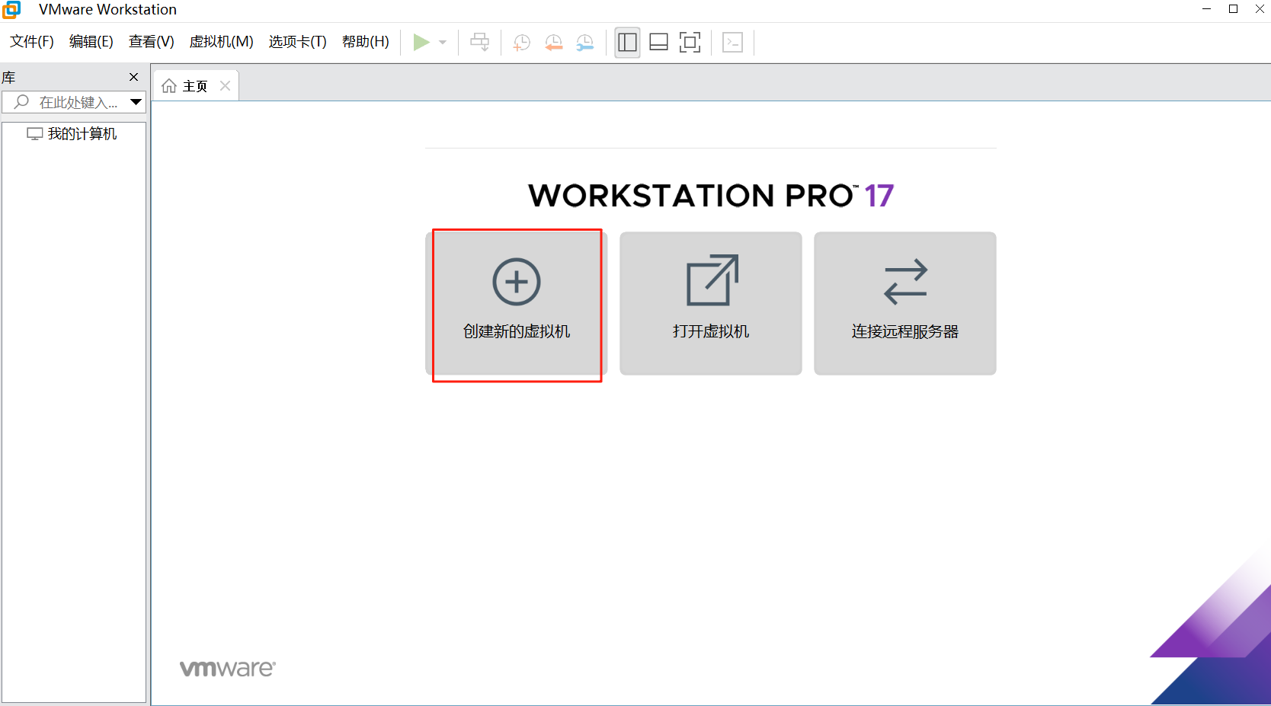Toggle the library sidebar view icon

628,42
